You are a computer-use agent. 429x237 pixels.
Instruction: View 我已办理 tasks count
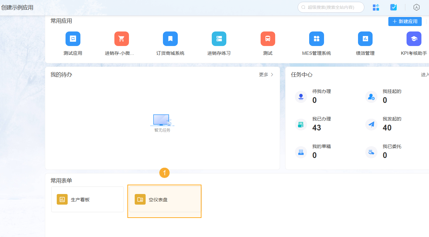click(321, 123)
